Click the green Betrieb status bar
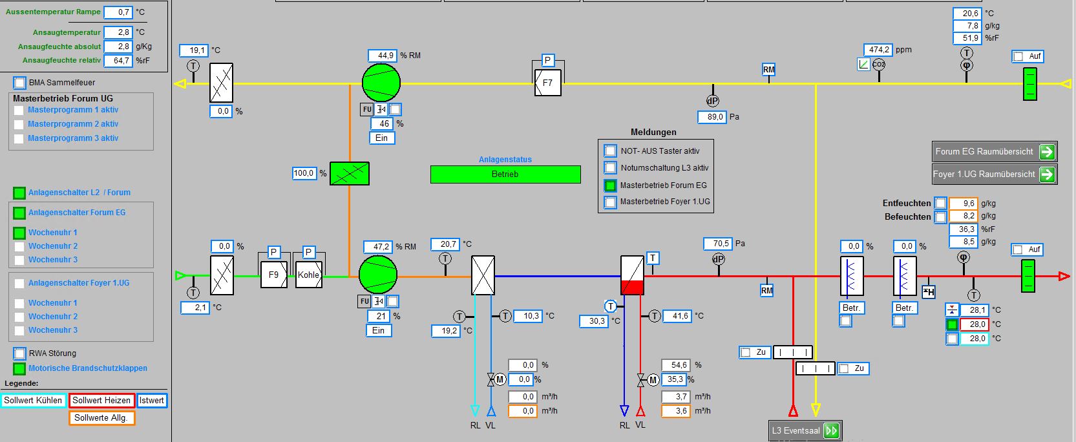Image resolution: width=1076 pixels, height=442 pixels. (x=505, y=174)
